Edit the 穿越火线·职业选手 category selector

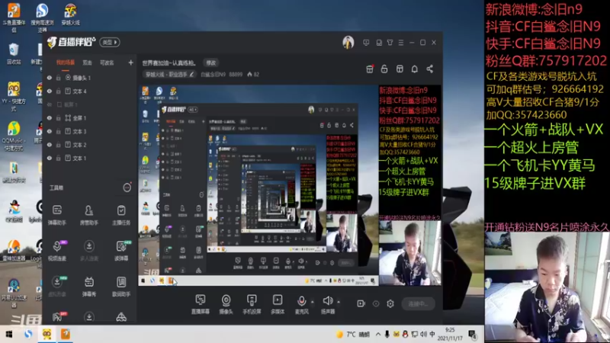coord(169,74)
